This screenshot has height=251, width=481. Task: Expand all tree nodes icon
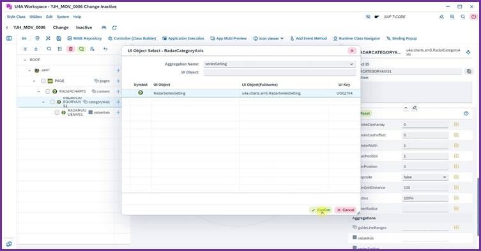25,49
